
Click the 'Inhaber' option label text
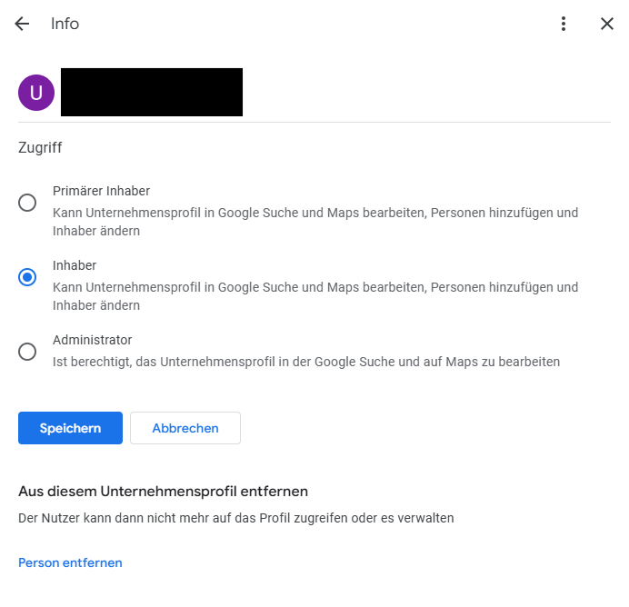point(75,265)
